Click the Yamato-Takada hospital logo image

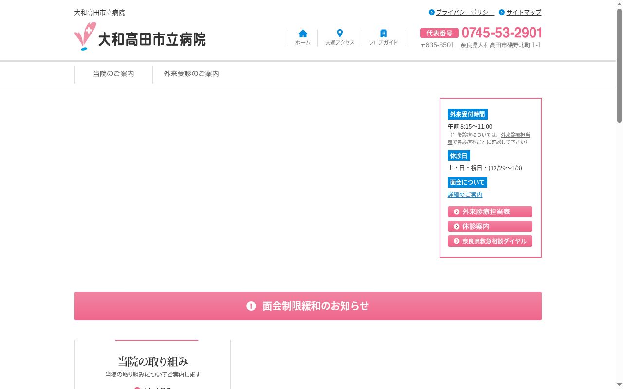(x=140, y=36)
